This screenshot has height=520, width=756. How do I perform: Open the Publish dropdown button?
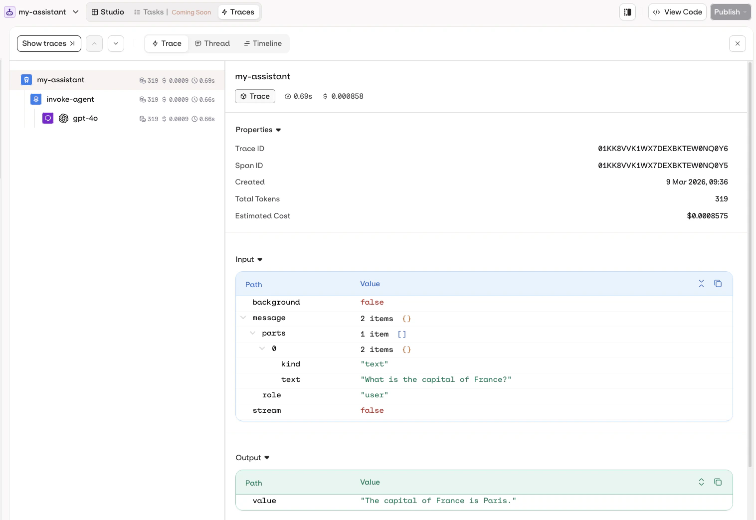731,12
